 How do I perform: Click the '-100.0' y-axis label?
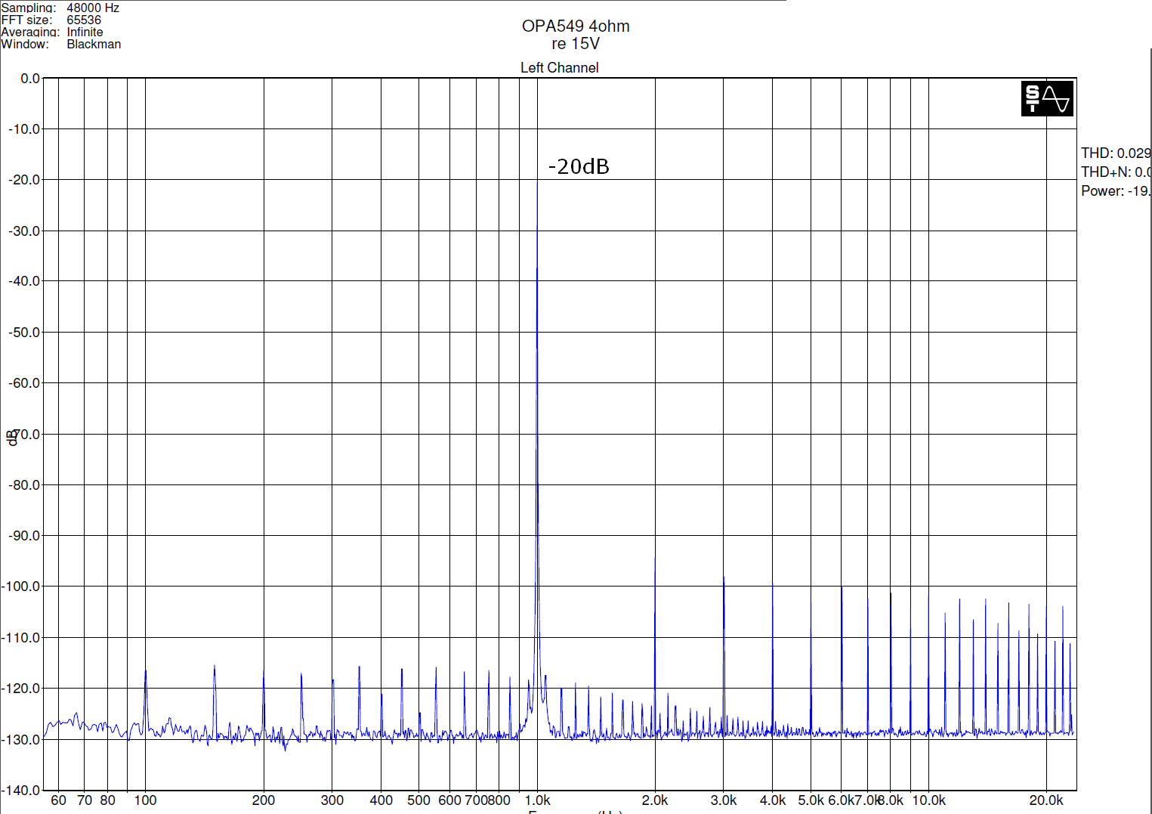coord(21,587)
